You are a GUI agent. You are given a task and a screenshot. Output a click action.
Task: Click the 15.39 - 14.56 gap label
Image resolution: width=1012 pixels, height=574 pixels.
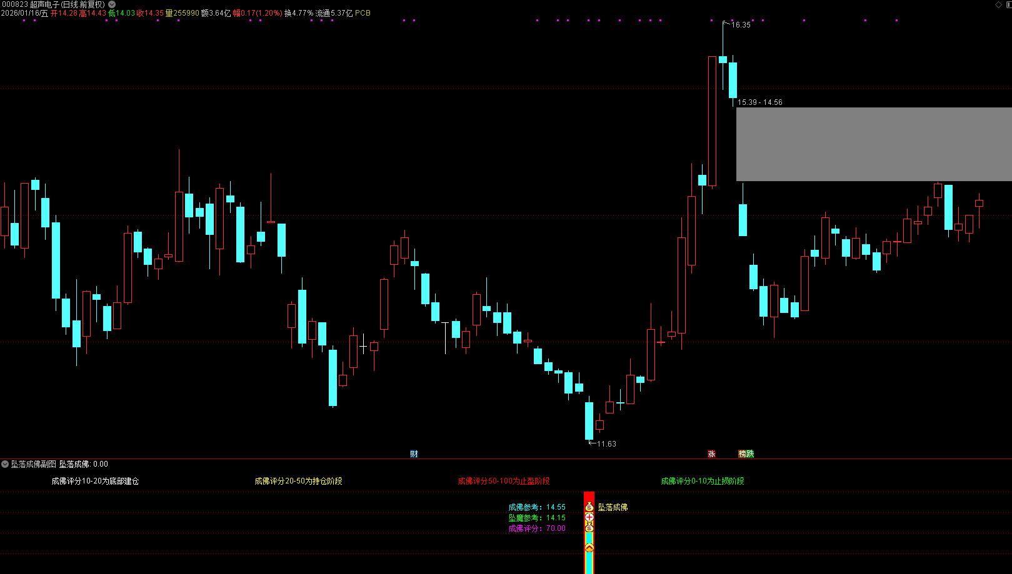pos(759,102)
